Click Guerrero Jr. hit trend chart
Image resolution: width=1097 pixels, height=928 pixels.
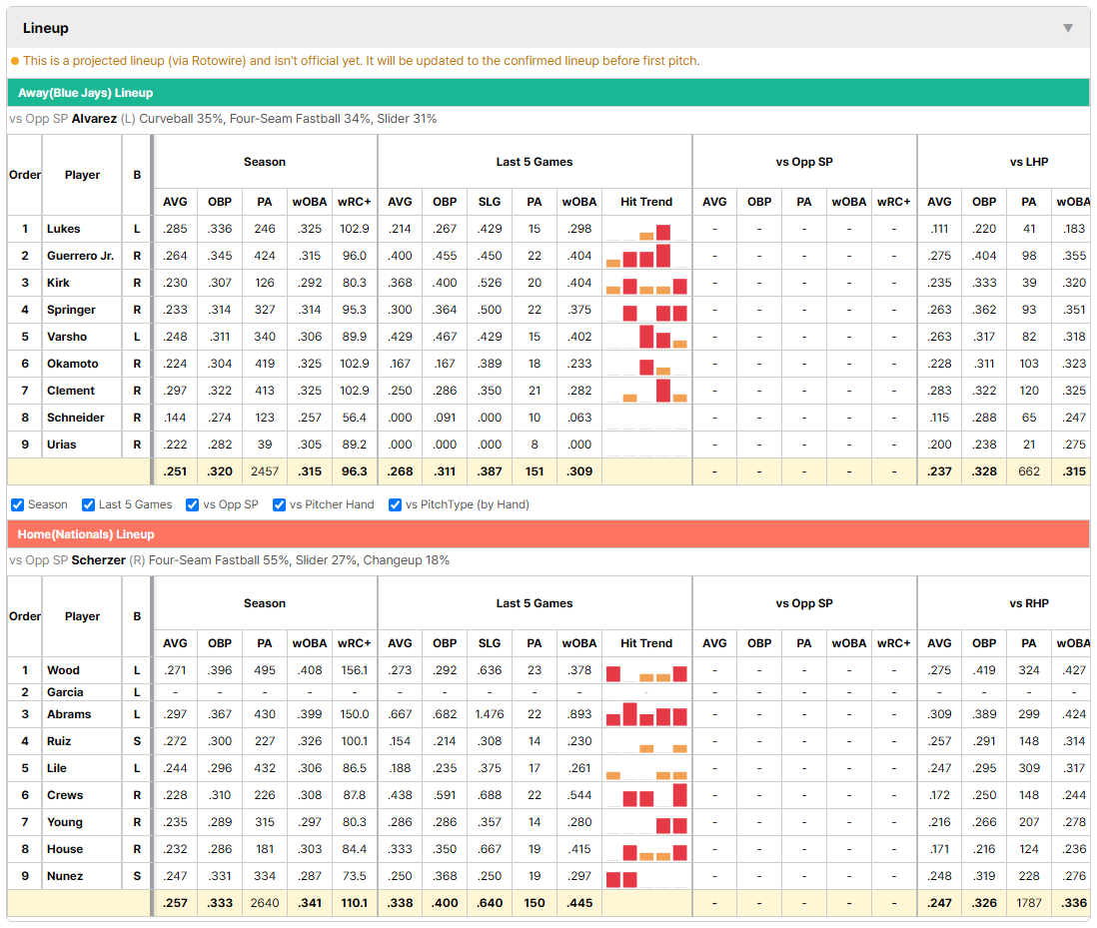646,256
